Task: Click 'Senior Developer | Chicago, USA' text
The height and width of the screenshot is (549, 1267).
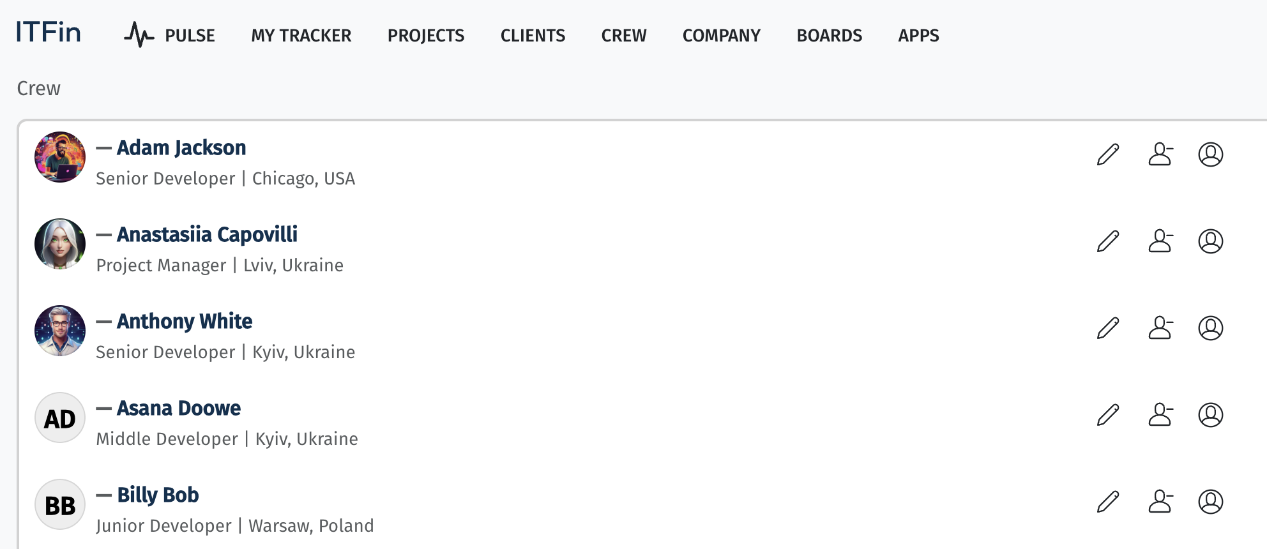Action: coord(225,179)
